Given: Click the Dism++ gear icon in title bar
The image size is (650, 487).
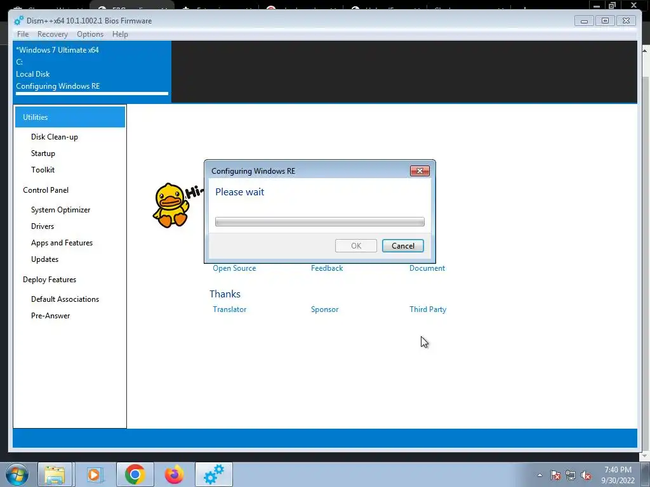Looking at the screenshot, I should click(19, 21).
